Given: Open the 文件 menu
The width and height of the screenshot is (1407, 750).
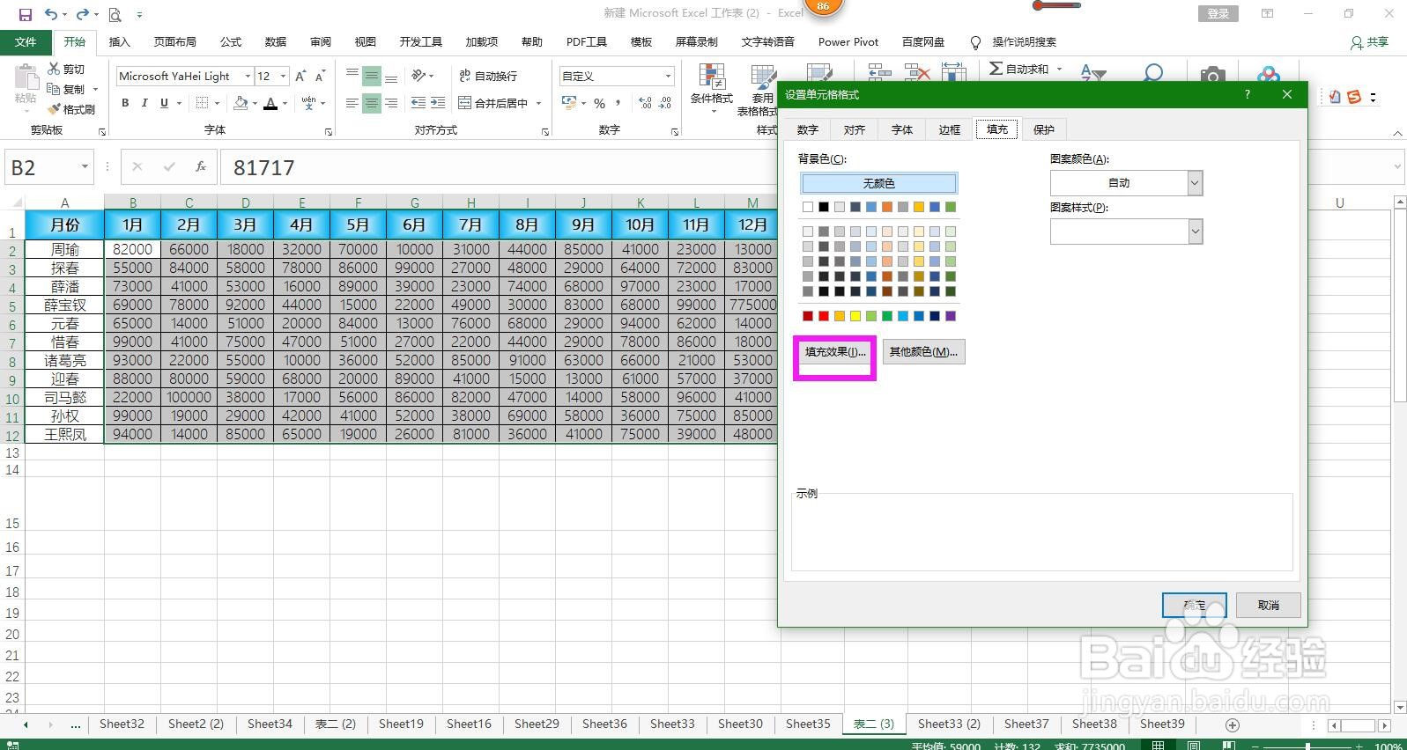Looking at the screenshot, I should click(26, 42).
